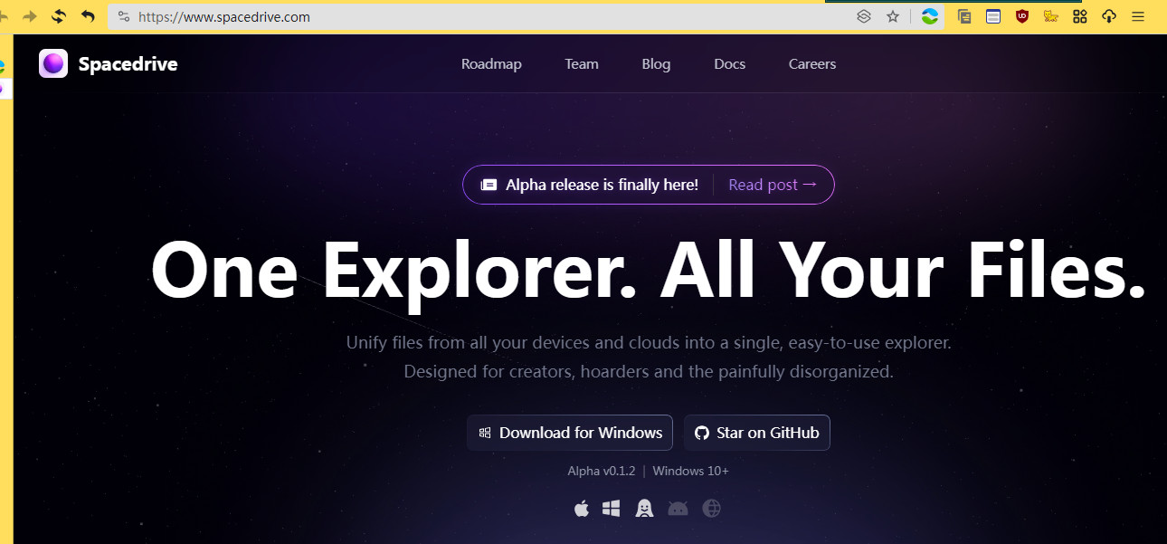Follow the Read post link

[773, 185]
